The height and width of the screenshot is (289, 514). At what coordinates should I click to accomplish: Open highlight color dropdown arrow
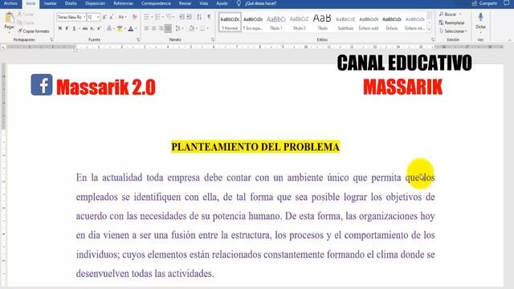click(x=125, y=29)
